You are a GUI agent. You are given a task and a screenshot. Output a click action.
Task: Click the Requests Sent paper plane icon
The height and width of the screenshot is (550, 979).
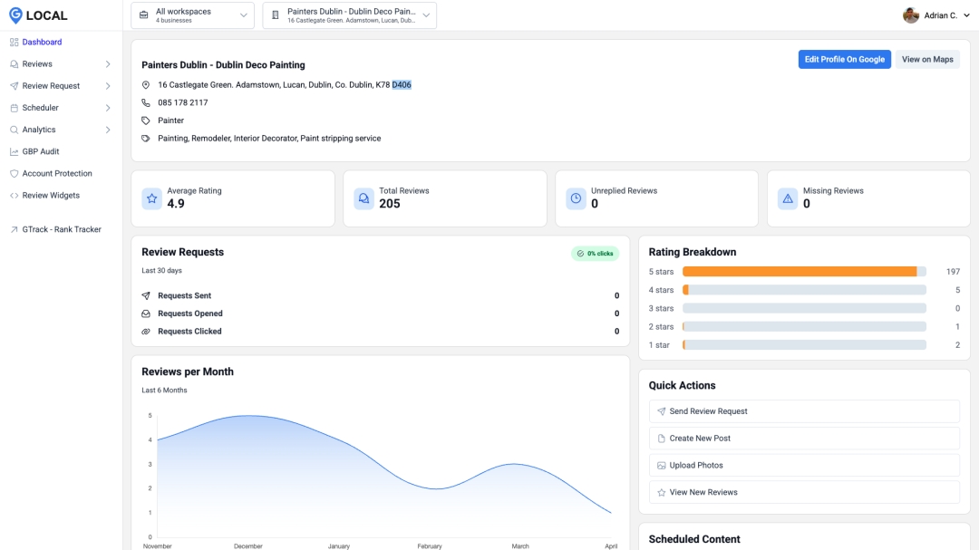pyautogui.click(x=146, y=296)
